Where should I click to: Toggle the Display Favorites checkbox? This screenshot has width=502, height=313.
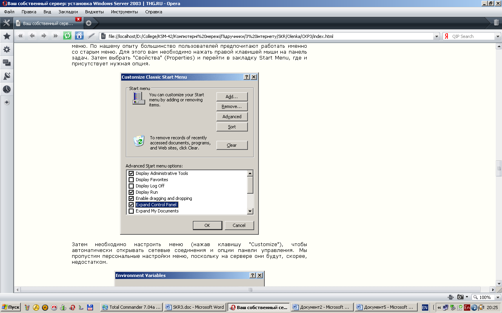(x=131, y=180)
